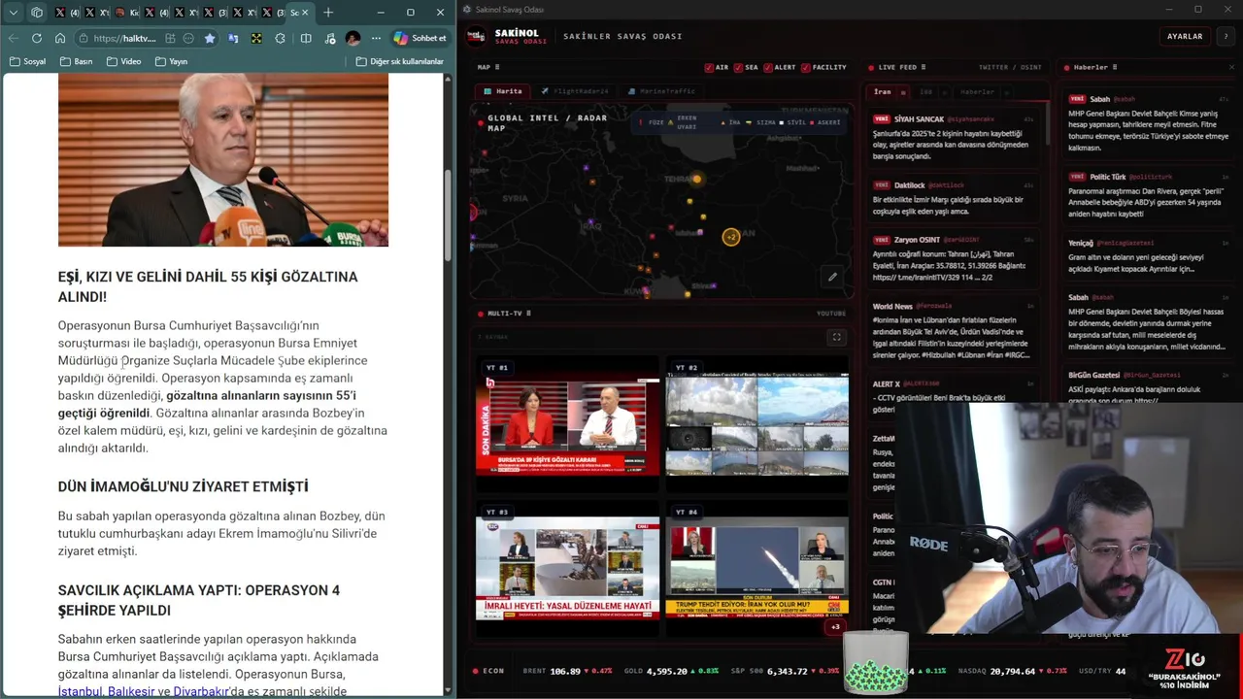The height and width of the screenshot is (699, 1243).
Task: Open the İstanbul link in article
Action: pos(80,691)
